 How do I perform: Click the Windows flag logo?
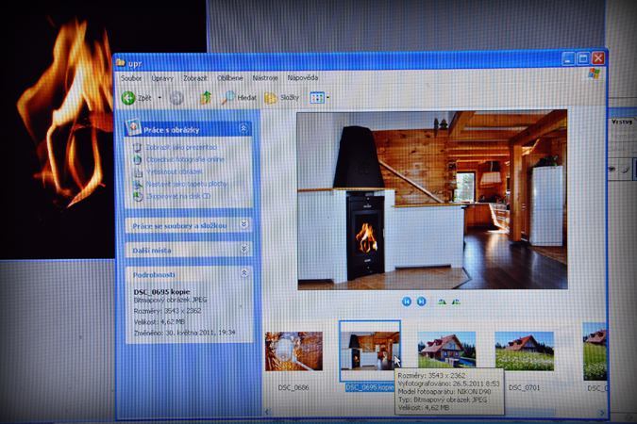594,73
